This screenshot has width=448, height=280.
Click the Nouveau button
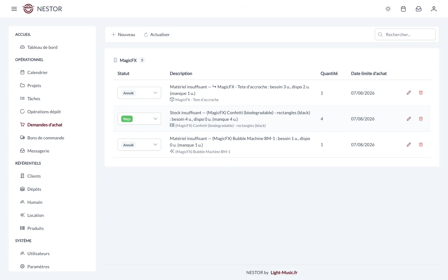click(123, 35)
